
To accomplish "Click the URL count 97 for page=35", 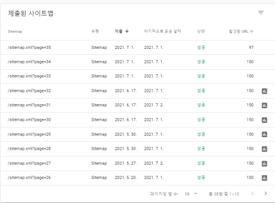I will [251, 47].
